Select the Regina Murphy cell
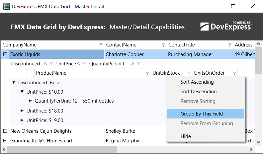Viewport: 263px width, 154px height. (x=135, y=141)
